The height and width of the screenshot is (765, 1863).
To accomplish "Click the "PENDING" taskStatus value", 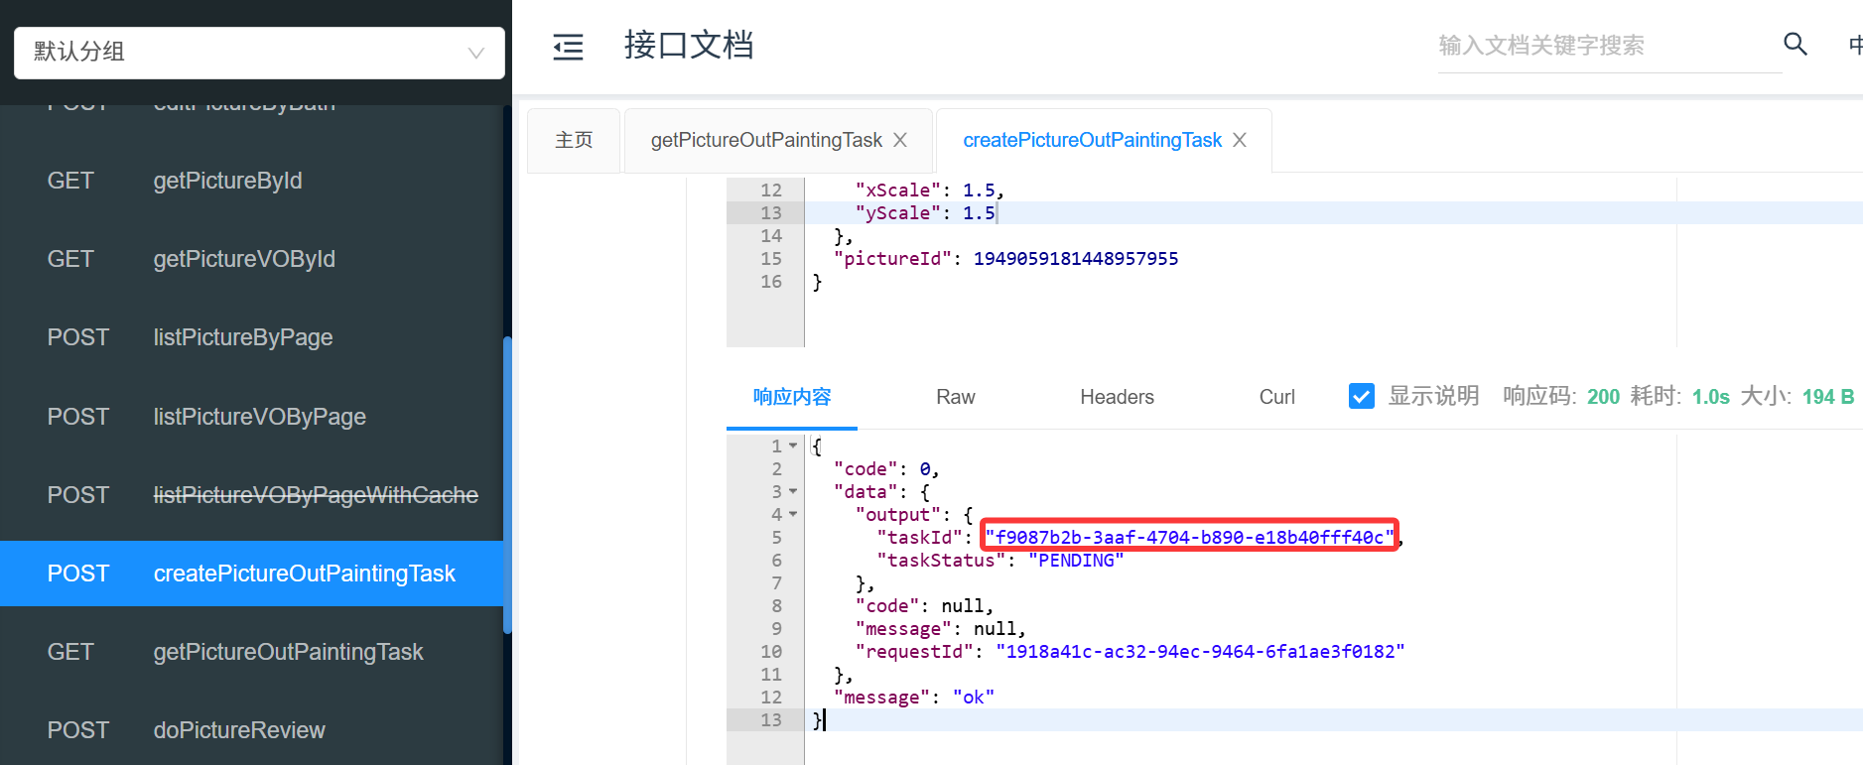I will pyautogui.click(x=1076, y=561).
